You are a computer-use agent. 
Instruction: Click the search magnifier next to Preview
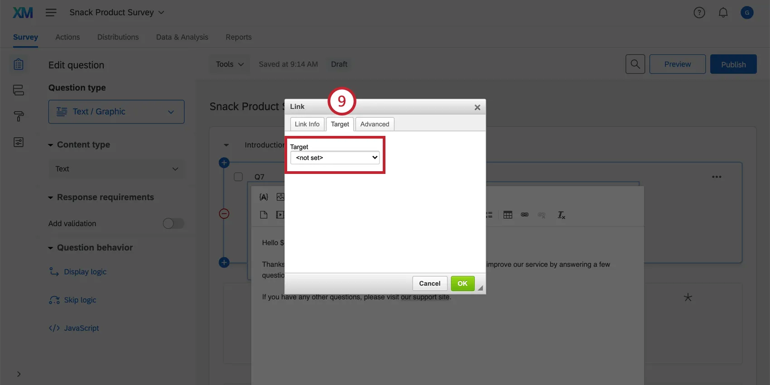pyautogui.click(x=635, y=64)
